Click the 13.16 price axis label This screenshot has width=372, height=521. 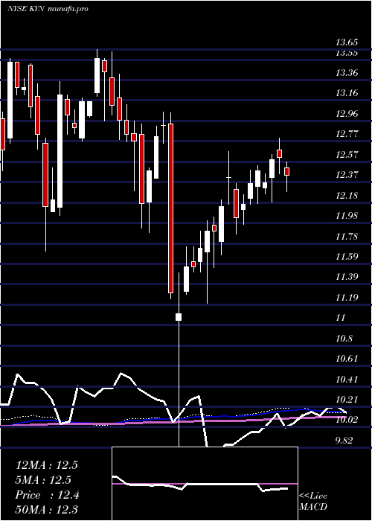(x=347, y=93)
